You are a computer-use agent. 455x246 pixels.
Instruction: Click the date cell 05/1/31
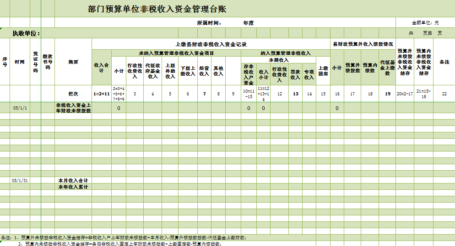pos(20,181)
